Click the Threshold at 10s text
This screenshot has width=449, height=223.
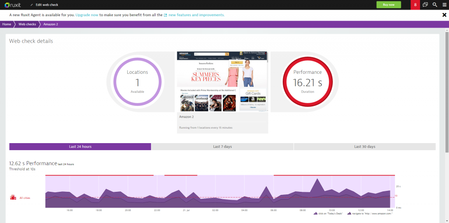(x=22, y=169)
